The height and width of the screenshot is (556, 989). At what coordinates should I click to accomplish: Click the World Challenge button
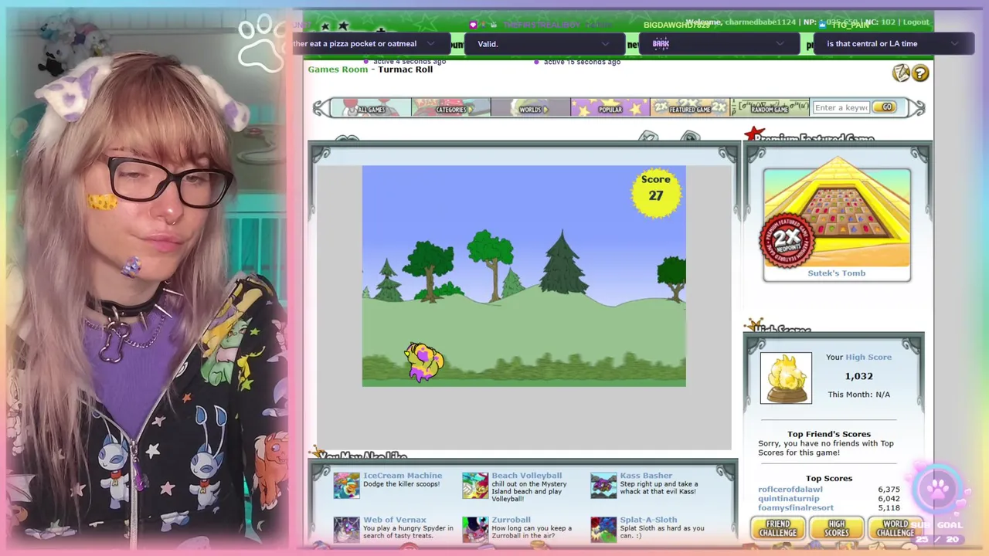click(x=896, y=528)
